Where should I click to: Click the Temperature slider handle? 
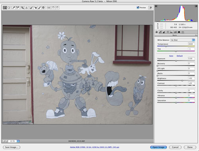pos(166,46)
